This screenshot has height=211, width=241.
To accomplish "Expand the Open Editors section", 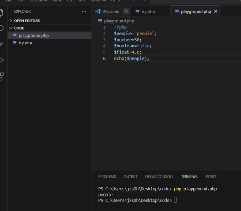I will pyautogui.click(x=49, y=21).
